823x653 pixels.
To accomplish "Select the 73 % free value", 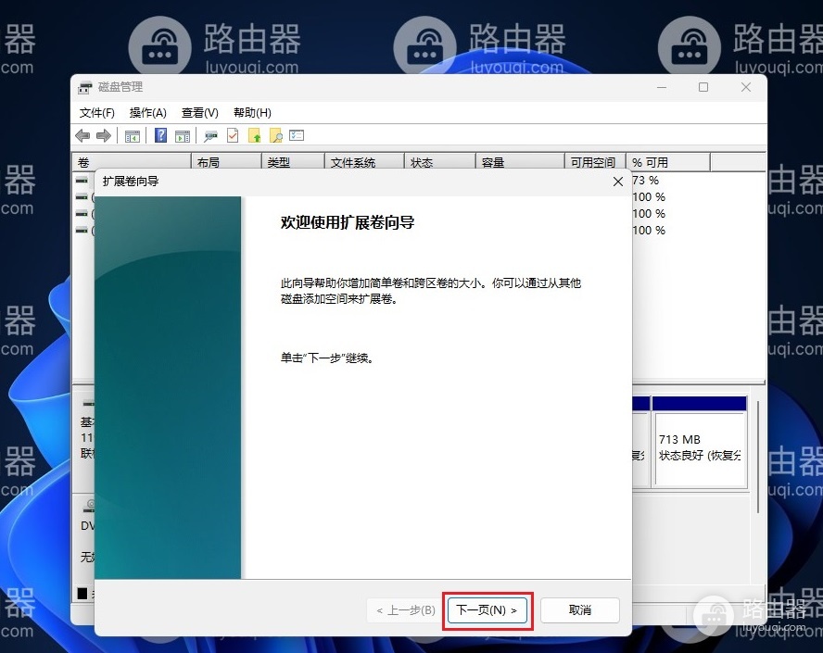I will (646, 181).
